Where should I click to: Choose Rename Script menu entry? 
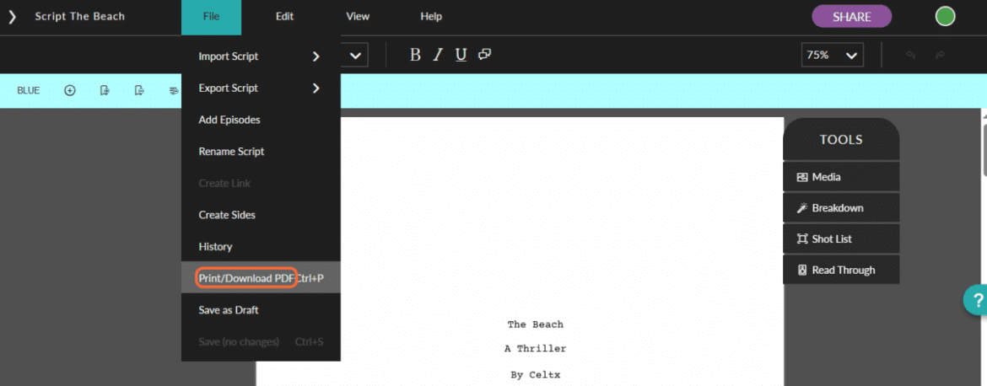pyautogui.click(x=261, y=152)
